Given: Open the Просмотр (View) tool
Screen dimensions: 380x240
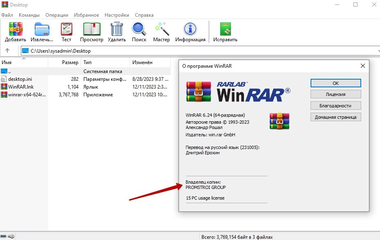Looking at the screenshot, I should [x=92, y=29].
